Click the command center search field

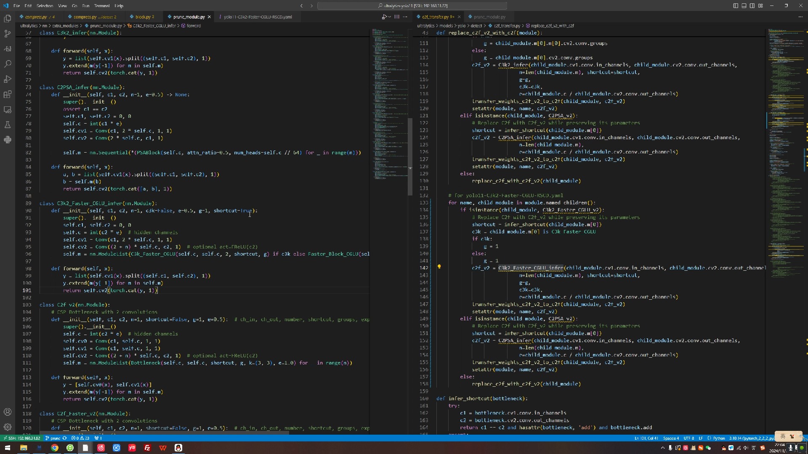412,6
